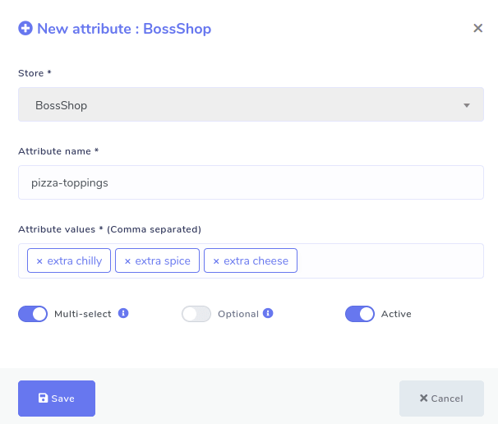Click the extra cheese tag label
Viewport: 498px width, 424px height.
coord(256,261)
